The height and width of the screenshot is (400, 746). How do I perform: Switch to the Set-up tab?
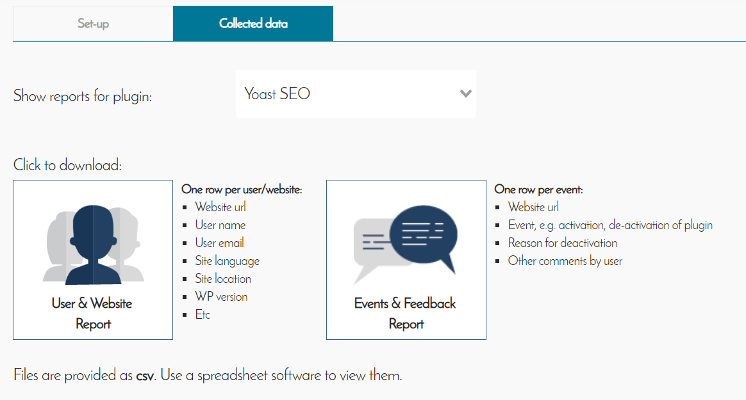[x=93, y=24]
